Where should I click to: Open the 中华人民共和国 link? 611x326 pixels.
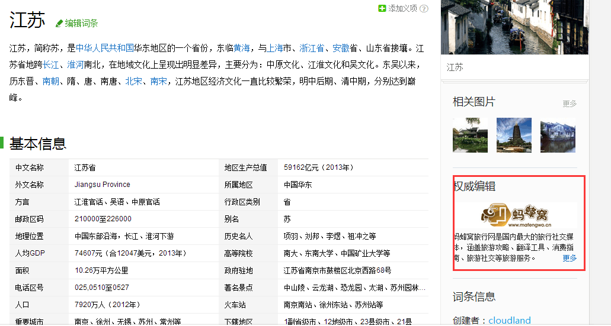(x=104, y=49)
